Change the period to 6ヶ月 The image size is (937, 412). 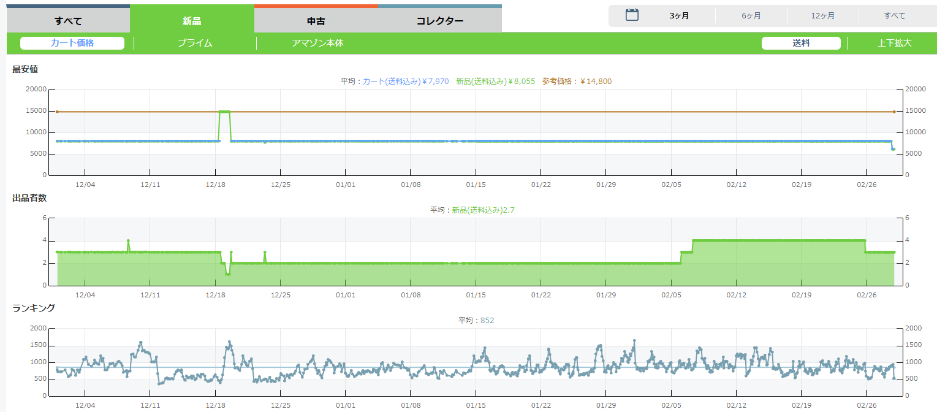point(751,16)
